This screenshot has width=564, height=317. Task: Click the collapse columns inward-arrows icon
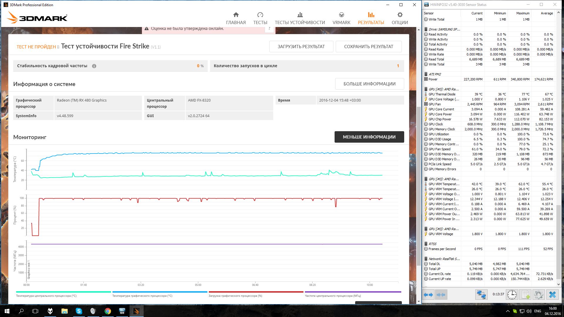[x=441, y=295]
